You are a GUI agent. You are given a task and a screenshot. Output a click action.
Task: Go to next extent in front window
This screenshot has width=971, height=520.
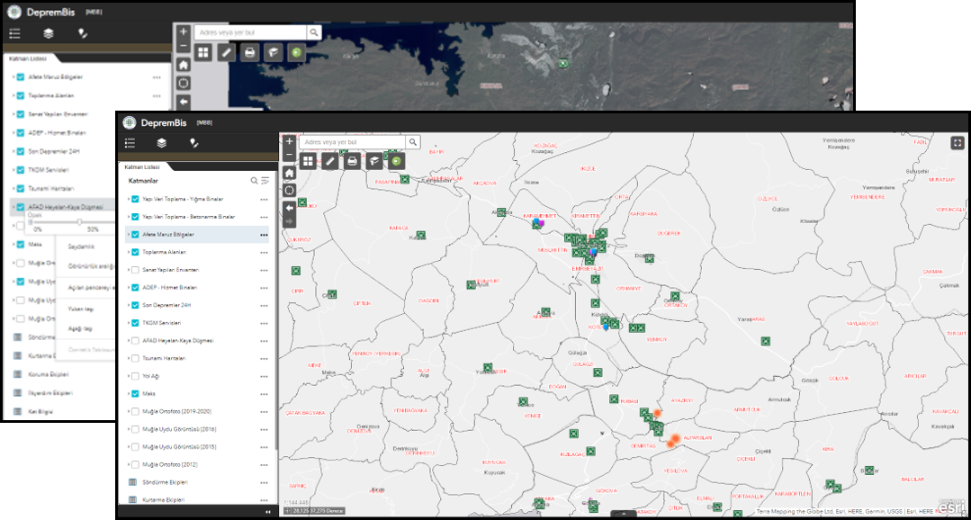tap(289, 221)
